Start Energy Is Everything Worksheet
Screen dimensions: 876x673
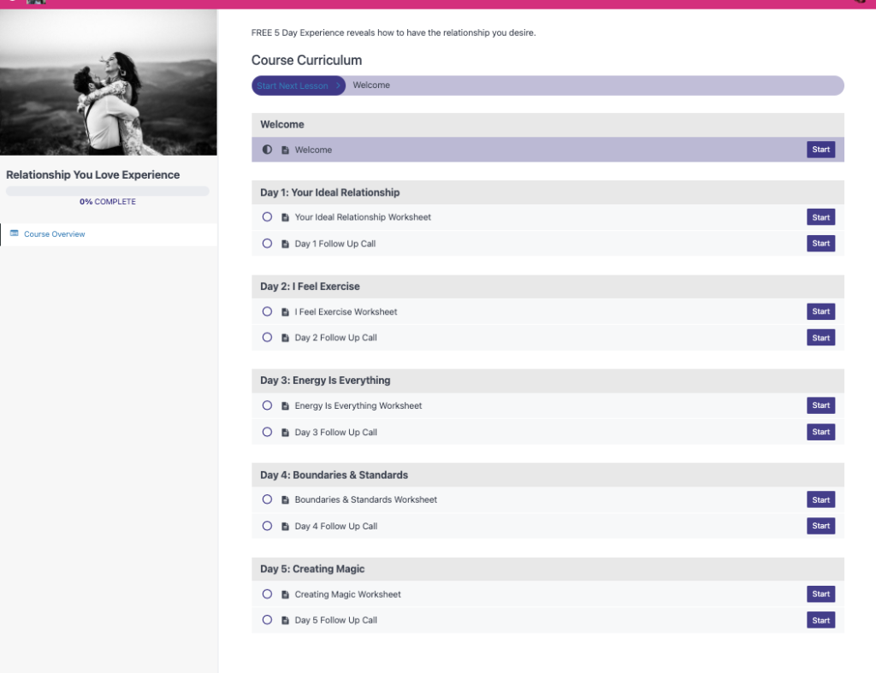pos(820,405)
